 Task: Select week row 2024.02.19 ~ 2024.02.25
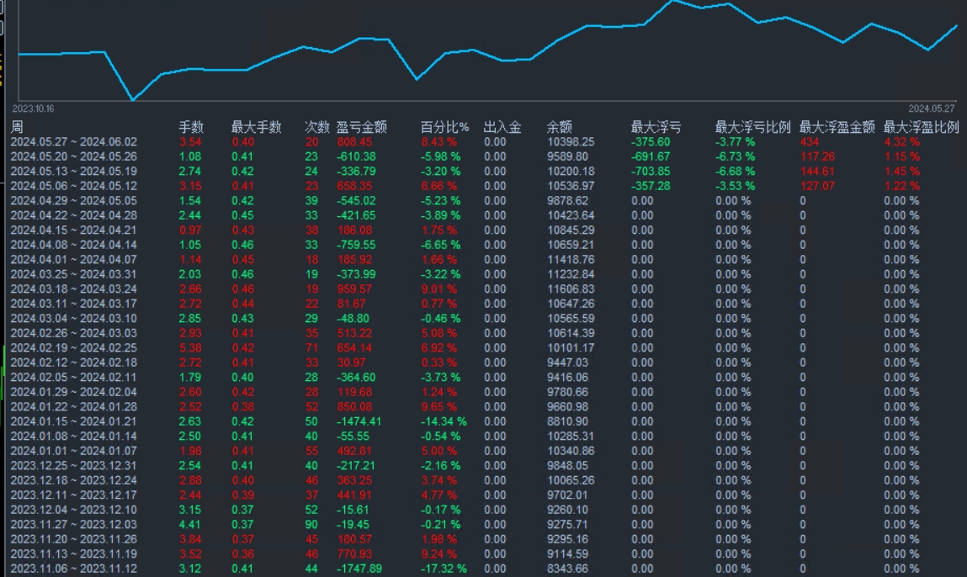point(483,347)
